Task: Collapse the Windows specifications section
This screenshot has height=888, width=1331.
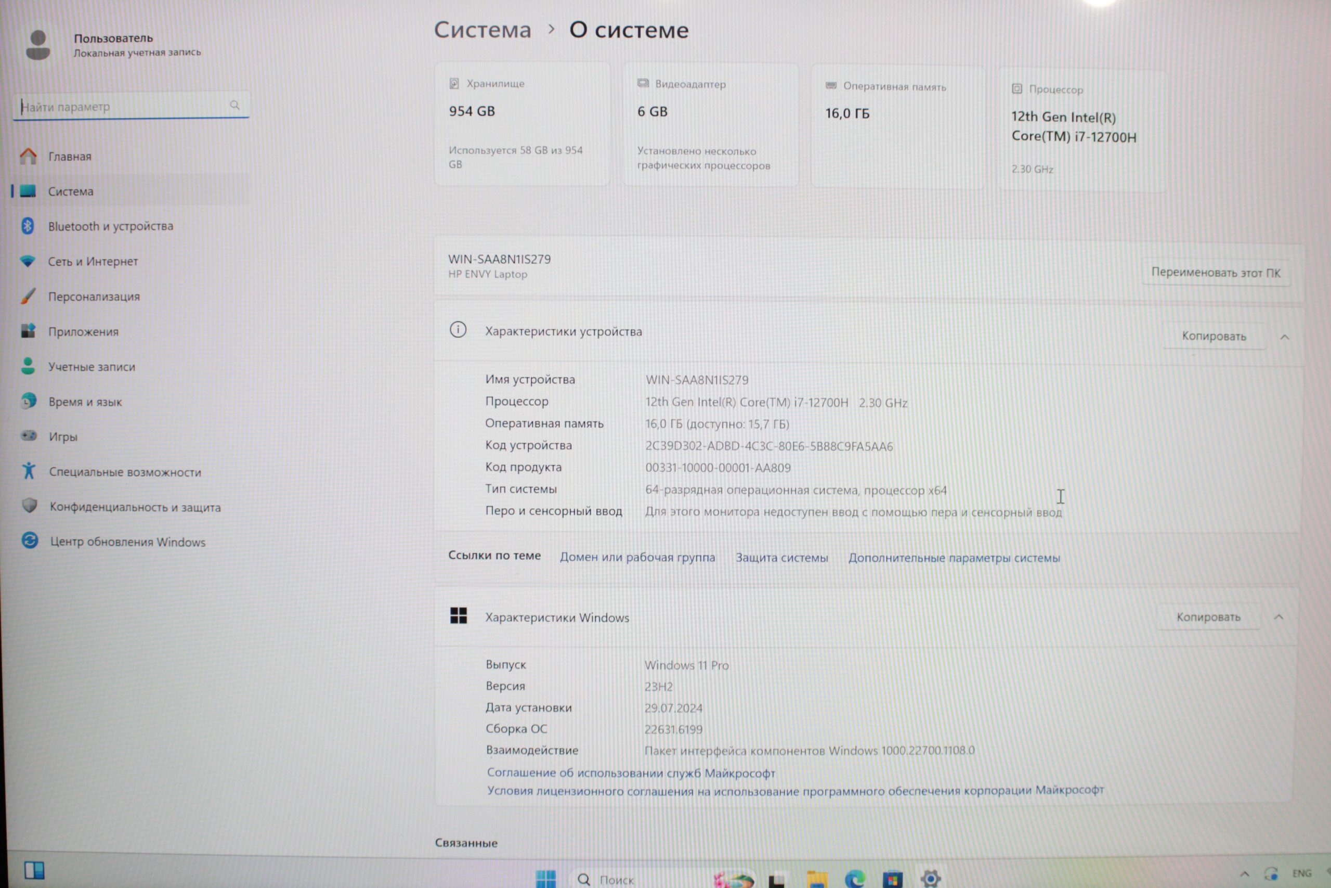Action: click(1278, 617)
